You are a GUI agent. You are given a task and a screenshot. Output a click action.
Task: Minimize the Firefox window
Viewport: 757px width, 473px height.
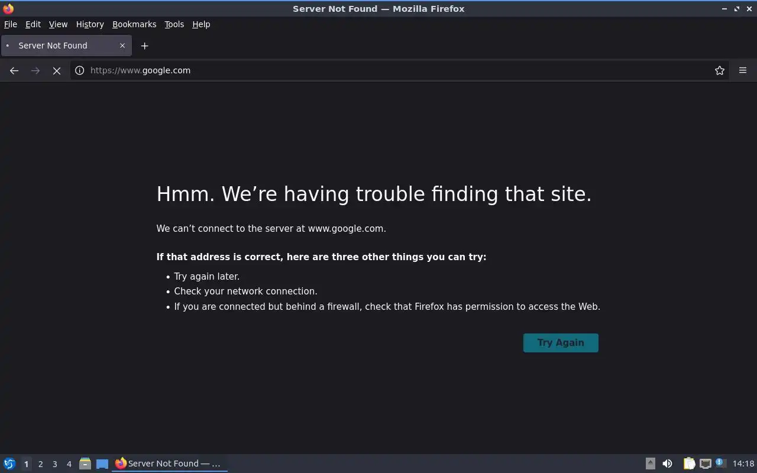pyautogui.click(x=724, y=9)
